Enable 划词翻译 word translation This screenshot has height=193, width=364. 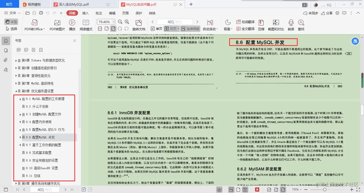[x=245, y=22]
